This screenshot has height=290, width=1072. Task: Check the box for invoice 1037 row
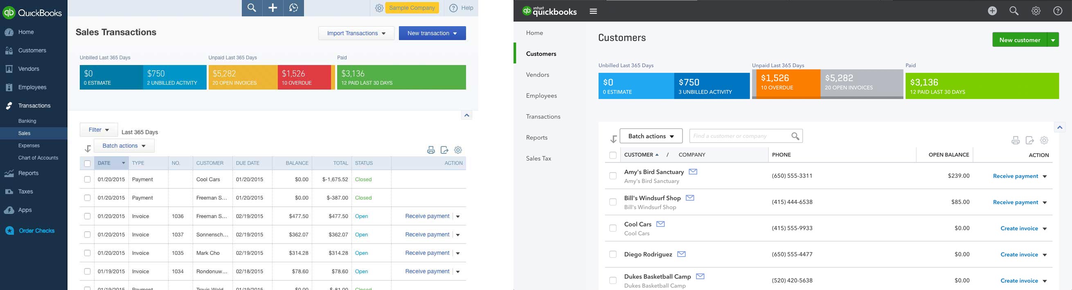(88, 235)
